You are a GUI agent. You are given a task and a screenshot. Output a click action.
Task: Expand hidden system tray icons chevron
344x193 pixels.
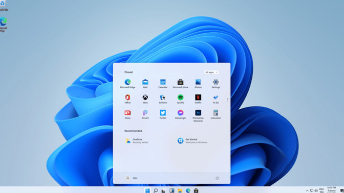(307, 191)
